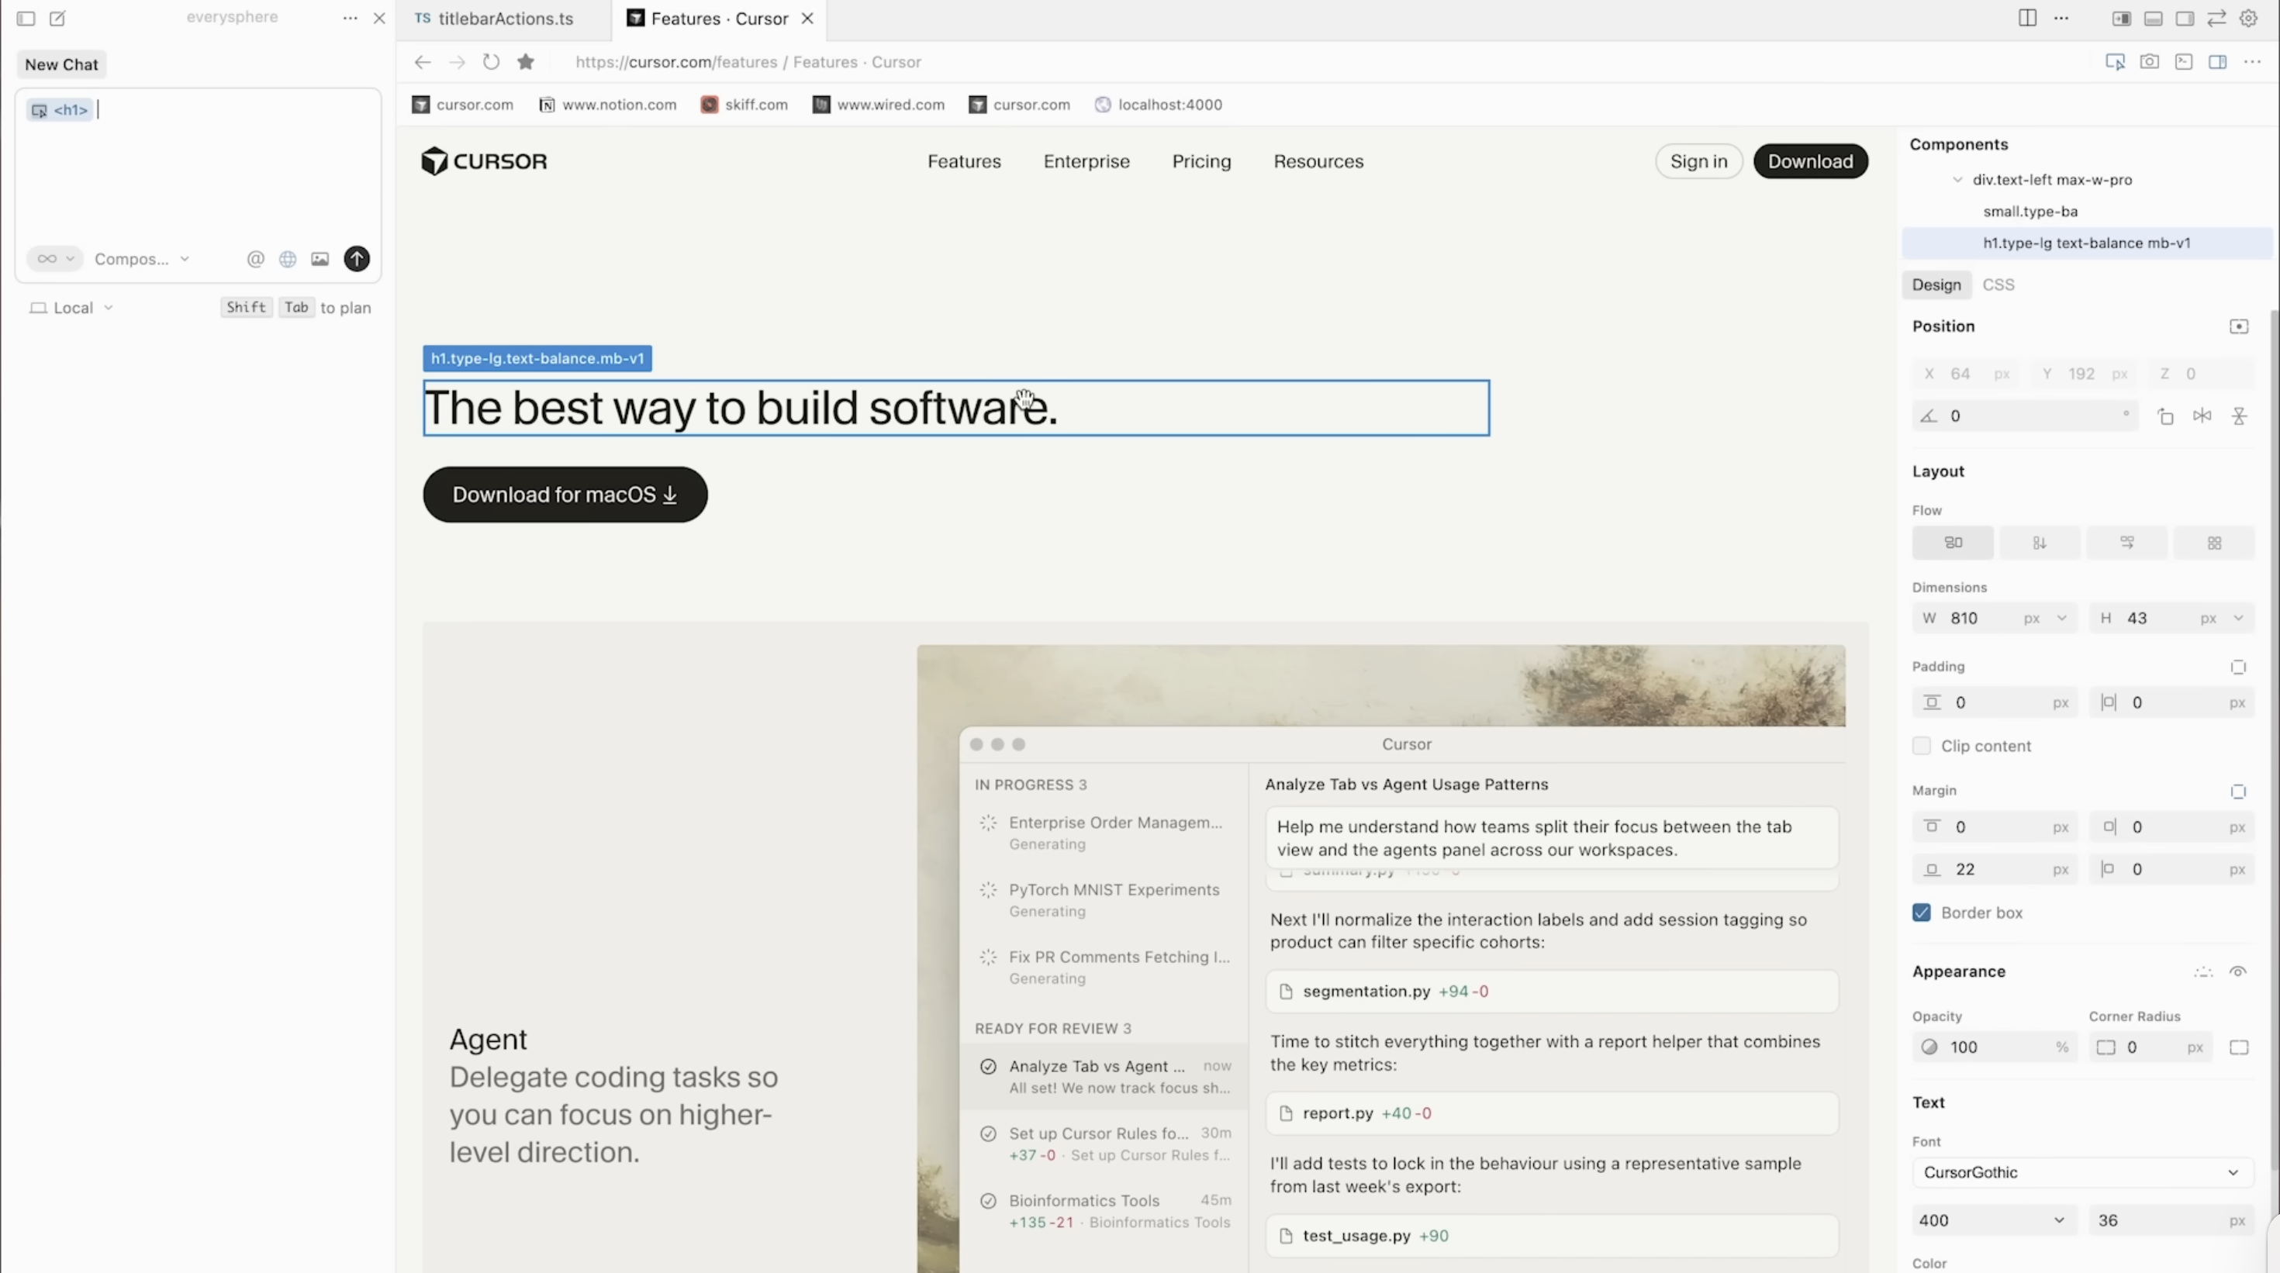Open the terminal icon in browser toolbar
The image size is (2280, 1273).
(x=2185, y=62)
